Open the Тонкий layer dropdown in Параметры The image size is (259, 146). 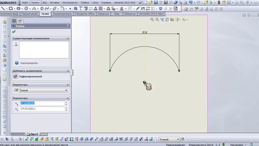tap(66, 90)
